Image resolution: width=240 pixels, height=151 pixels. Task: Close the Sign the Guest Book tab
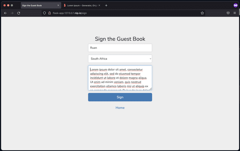[x=58, y=5]
